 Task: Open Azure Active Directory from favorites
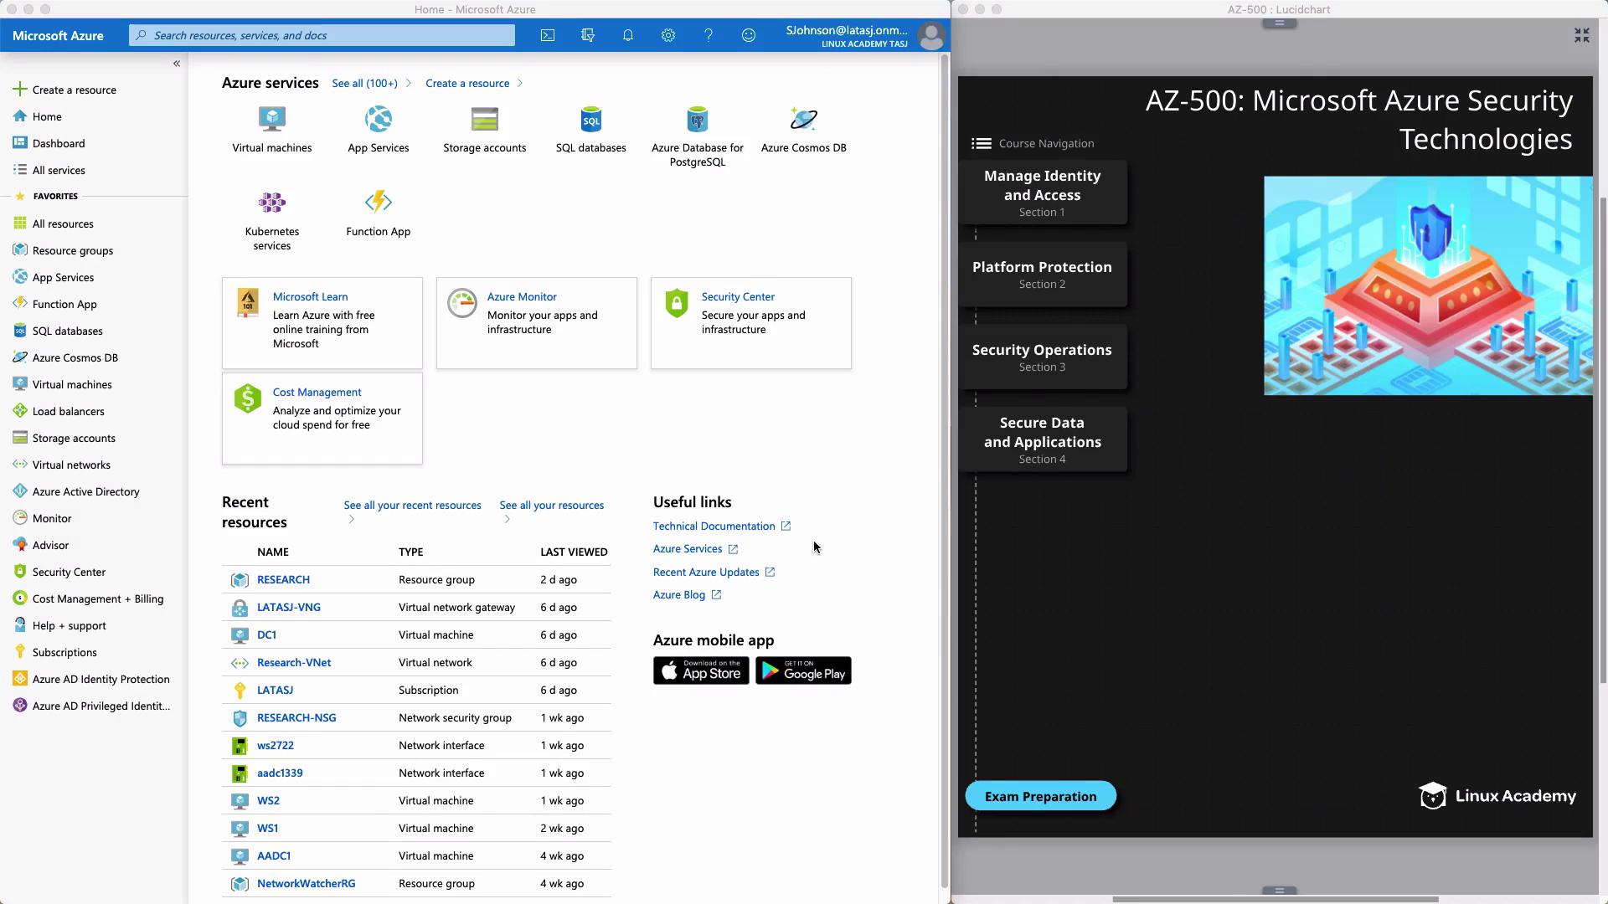tap(85, 491)
